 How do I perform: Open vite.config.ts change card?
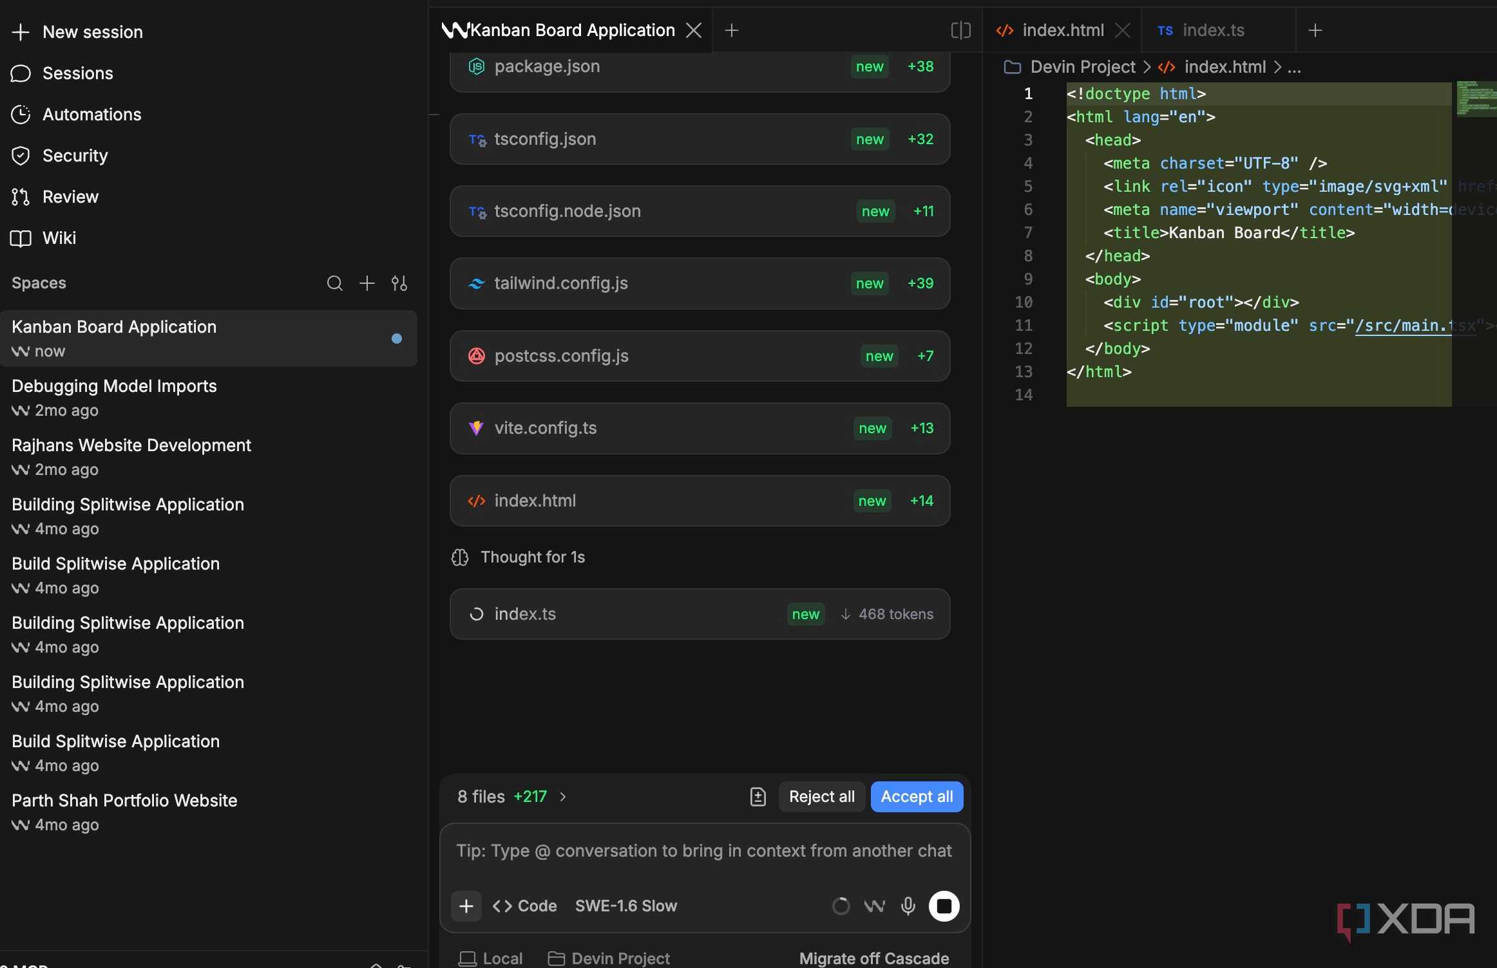(x=700, y=428)
